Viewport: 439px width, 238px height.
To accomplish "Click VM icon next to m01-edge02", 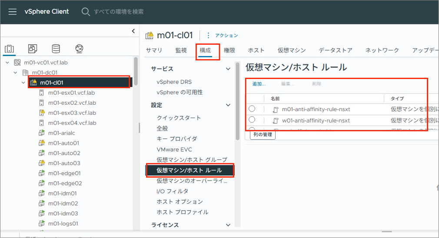I will click(x=42, y=183).
